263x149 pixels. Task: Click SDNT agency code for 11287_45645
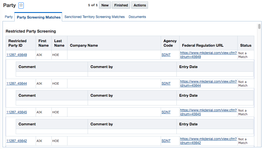[166, 112]
